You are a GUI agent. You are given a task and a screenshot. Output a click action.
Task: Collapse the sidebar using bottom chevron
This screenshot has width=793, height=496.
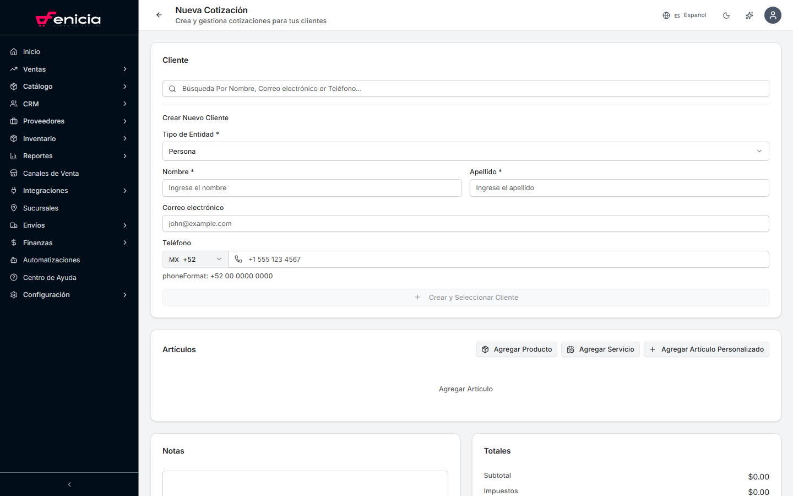69,484
